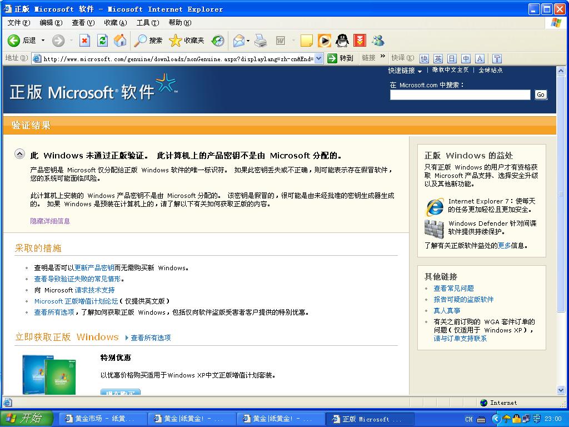Open the 收藏夹 favorites star button
This screenshot has height=427, width=569.
click(x=187, y=40)
